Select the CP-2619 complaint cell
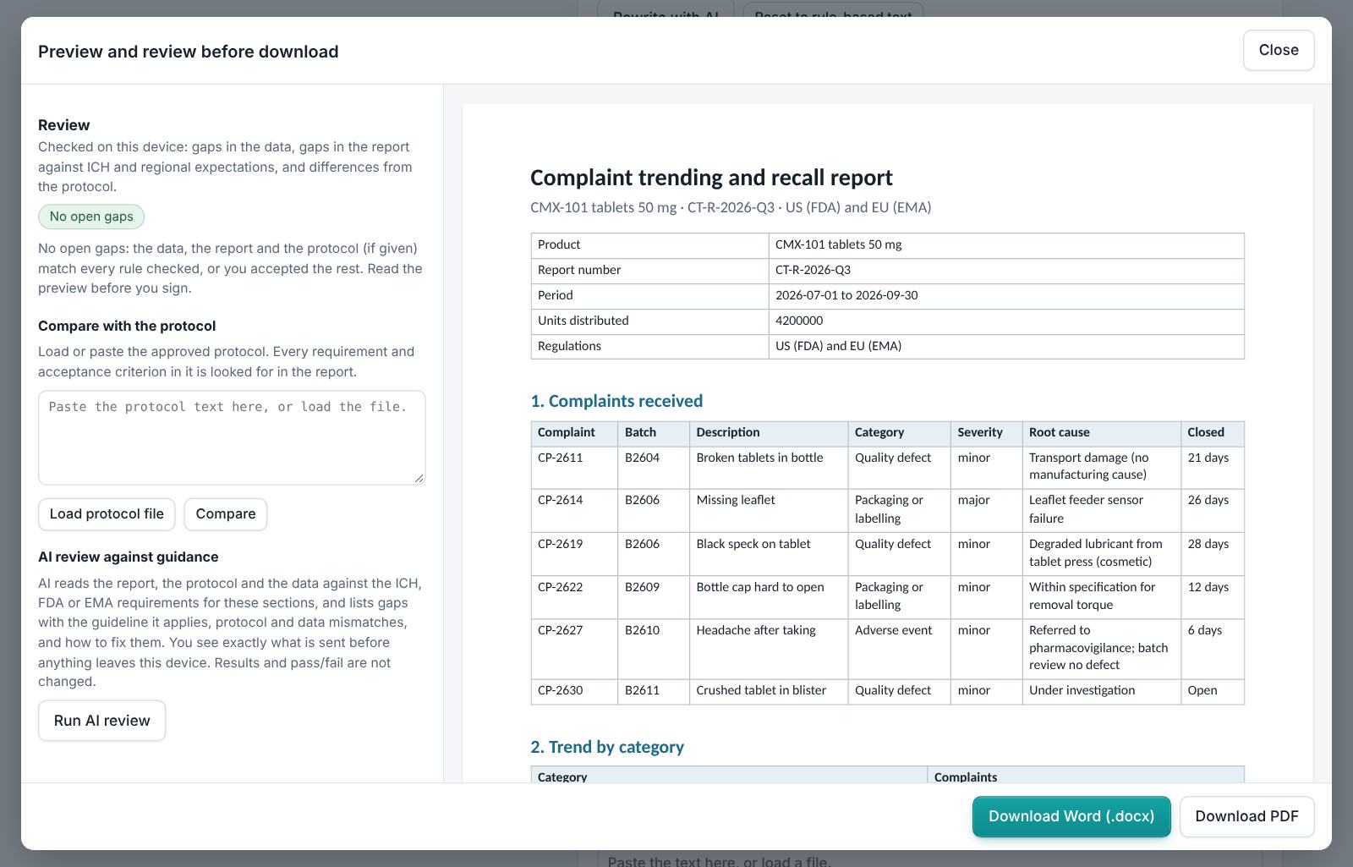Viewport: 1353px width, 867px height. coord(574,554)
